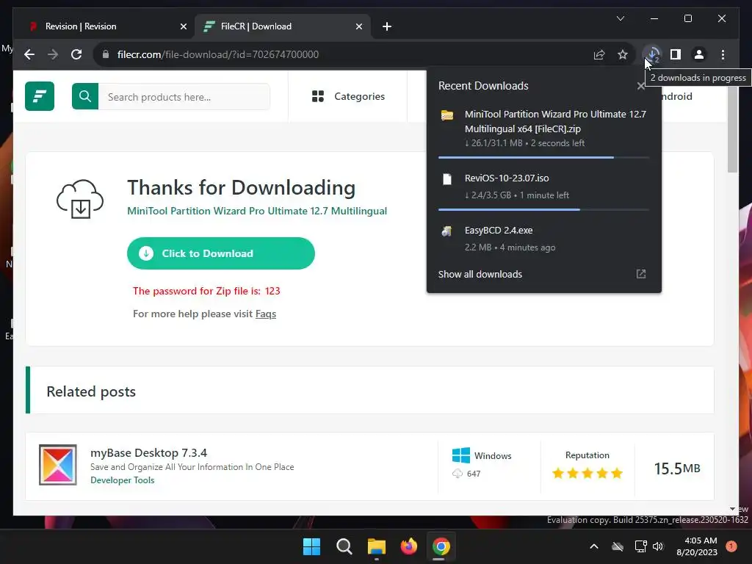Click the MiniTool zip folder icon
752x564 pixels.
pyautogui.click(x=447, y=115)
